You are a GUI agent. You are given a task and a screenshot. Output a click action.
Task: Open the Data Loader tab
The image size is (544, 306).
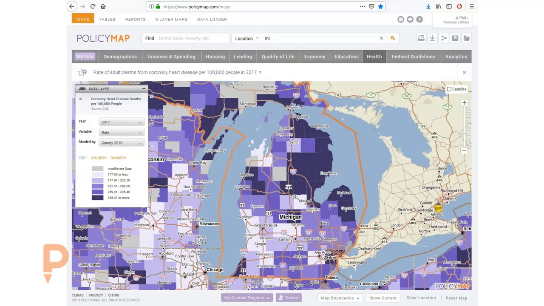(x=212, y=19)
